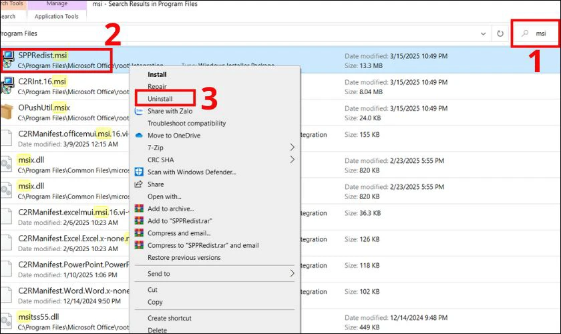Click the Size: 449 KB detail
This screenshot has width=561, height=334.
click(362, 327)
